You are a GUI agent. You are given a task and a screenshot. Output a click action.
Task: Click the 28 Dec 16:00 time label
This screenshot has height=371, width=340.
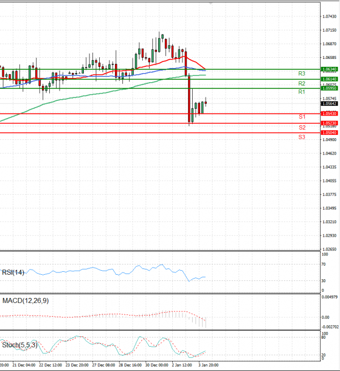pos(130,365)
